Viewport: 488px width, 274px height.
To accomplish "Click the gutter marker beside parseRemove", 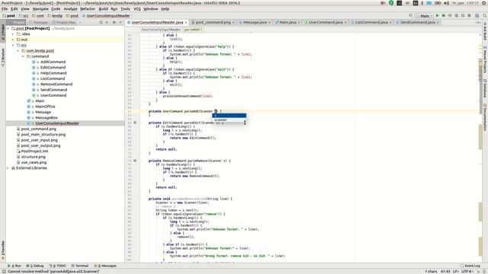I will pyautogui.click(x=135, y=161).
